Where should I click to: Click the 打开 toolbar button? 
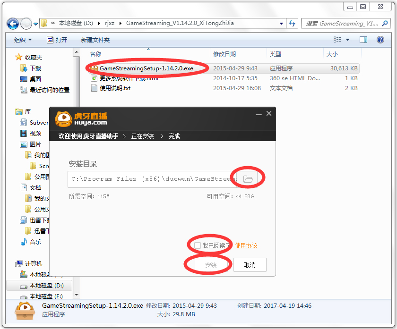(x=57, y=40)
